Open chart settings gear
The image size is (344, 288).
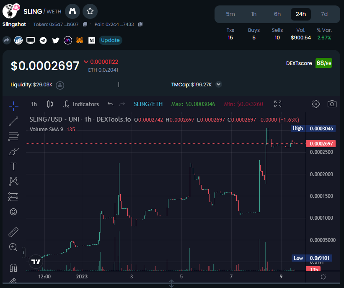[316, 104]
